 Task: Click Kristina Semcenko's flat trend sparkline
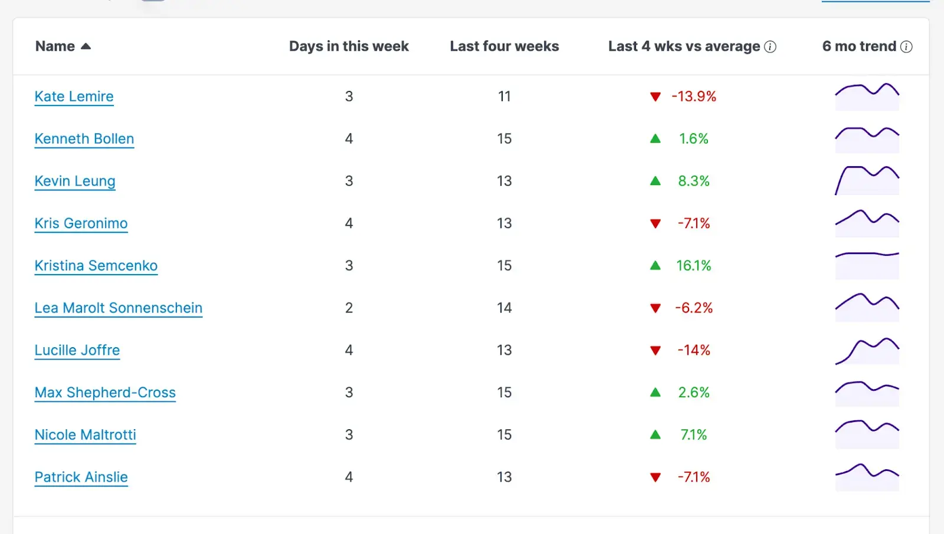click(x=867, y=265)
